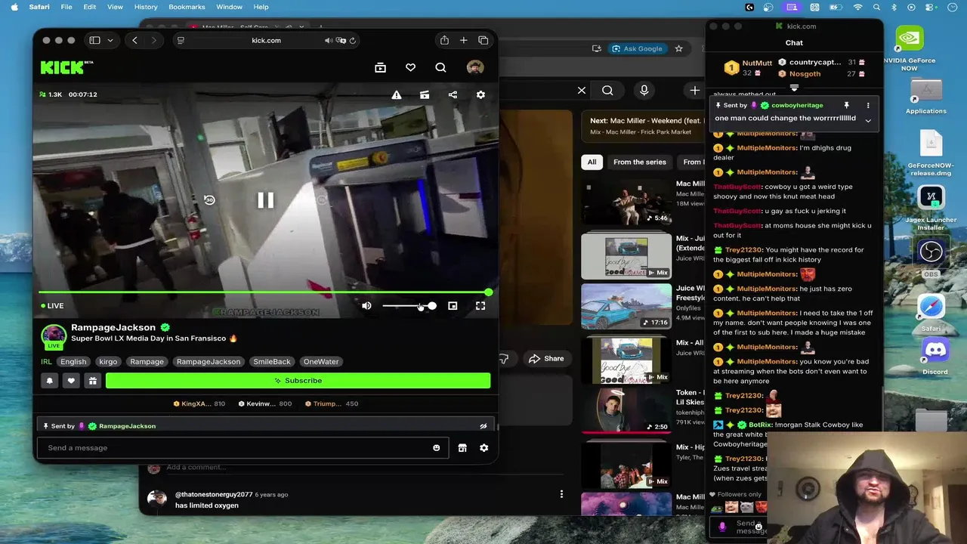This screenshot has width=967, height=544.
Task: Enter fullscreen on the Kick player
Action: (x=480, y=306)
